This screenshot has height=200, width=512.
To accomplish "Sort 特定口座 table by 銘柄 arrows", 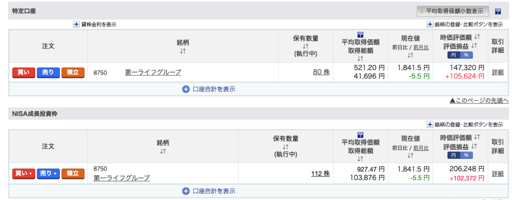I will click(183, 51).
